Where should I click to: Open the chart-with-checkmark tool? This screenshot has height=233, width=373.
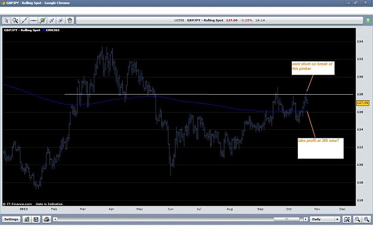[42, 20]
